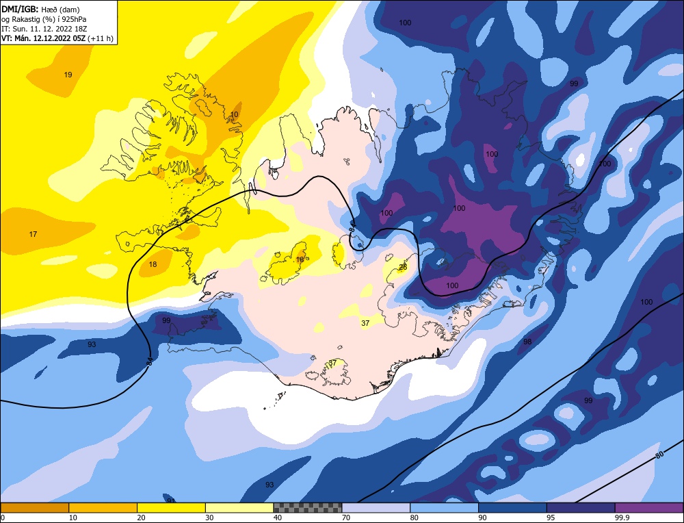Pick the light blue 80–90 legend swatch
Viewport: 684px width, 523px height.
pyautogui.click(x=445, y=507)
